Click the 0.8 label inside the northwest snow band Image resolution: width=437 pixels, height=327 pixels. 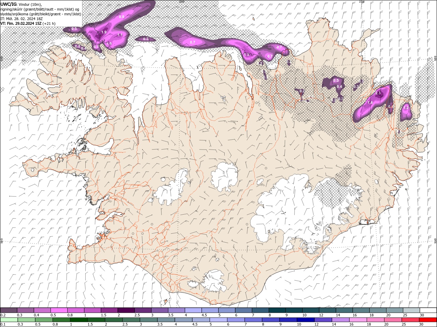[122, 17]
